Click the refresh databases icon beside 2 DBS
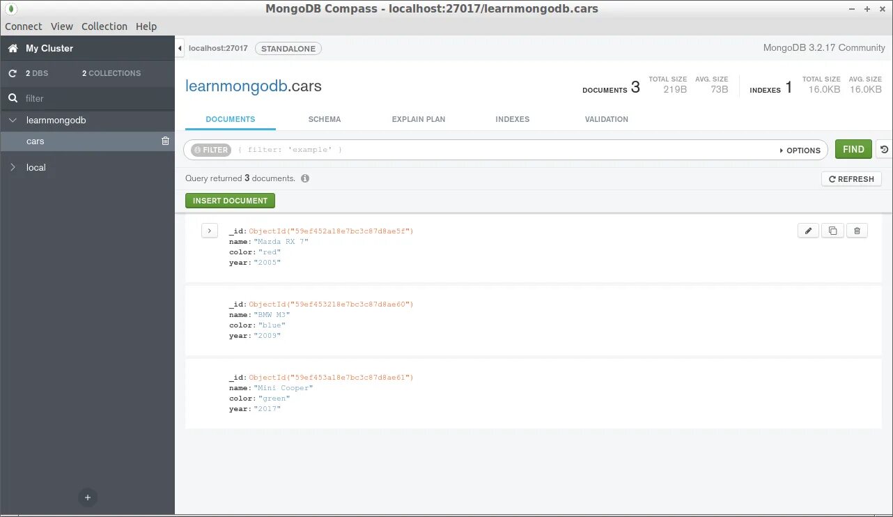Screen dimensions: 893x517 click(13, 73)
